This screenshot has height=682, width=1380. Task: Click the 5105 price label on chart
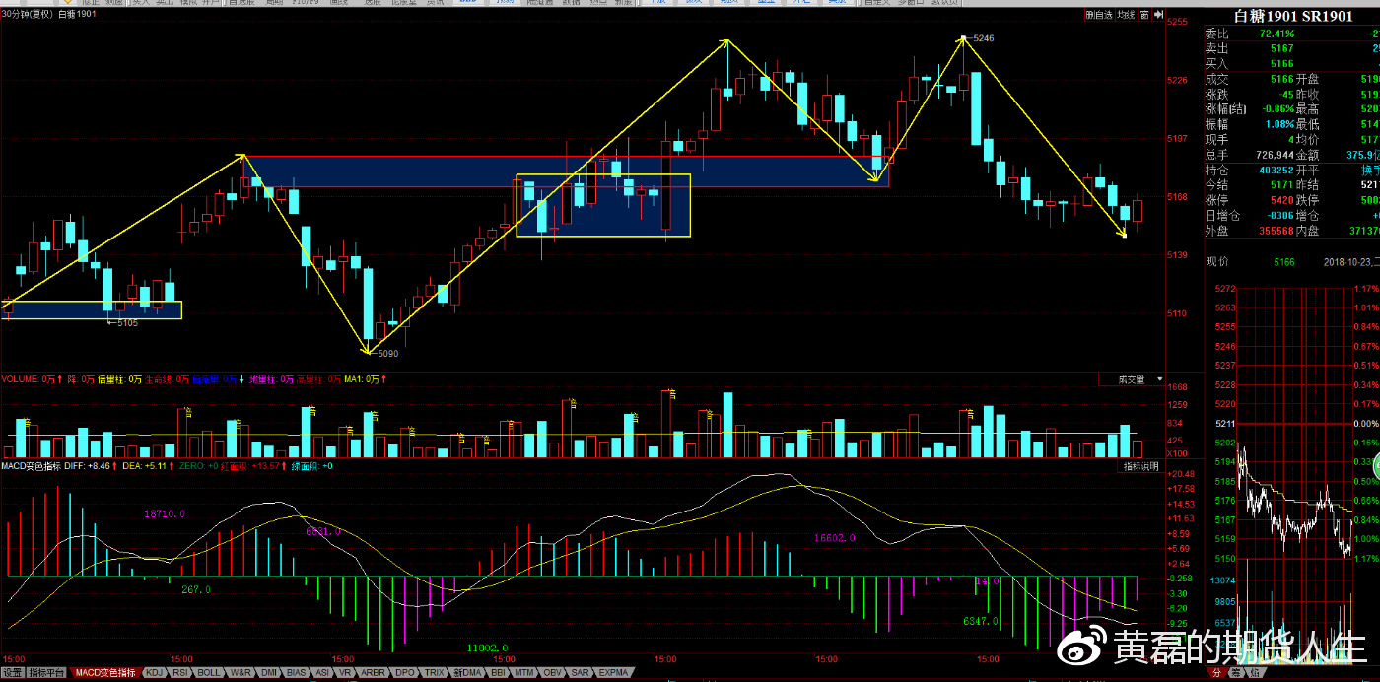click(x=128, y=322)
